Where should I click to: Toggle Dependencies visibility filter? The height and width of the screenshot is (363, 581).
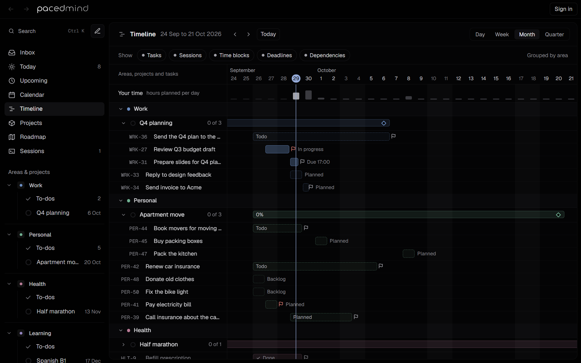tap(325, 55)
